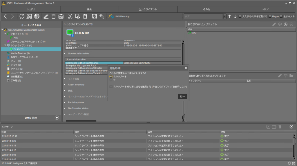Go forward with the right arrow icon
The height and width of the screenshot is (166, 297).
[x=12, y=16]
